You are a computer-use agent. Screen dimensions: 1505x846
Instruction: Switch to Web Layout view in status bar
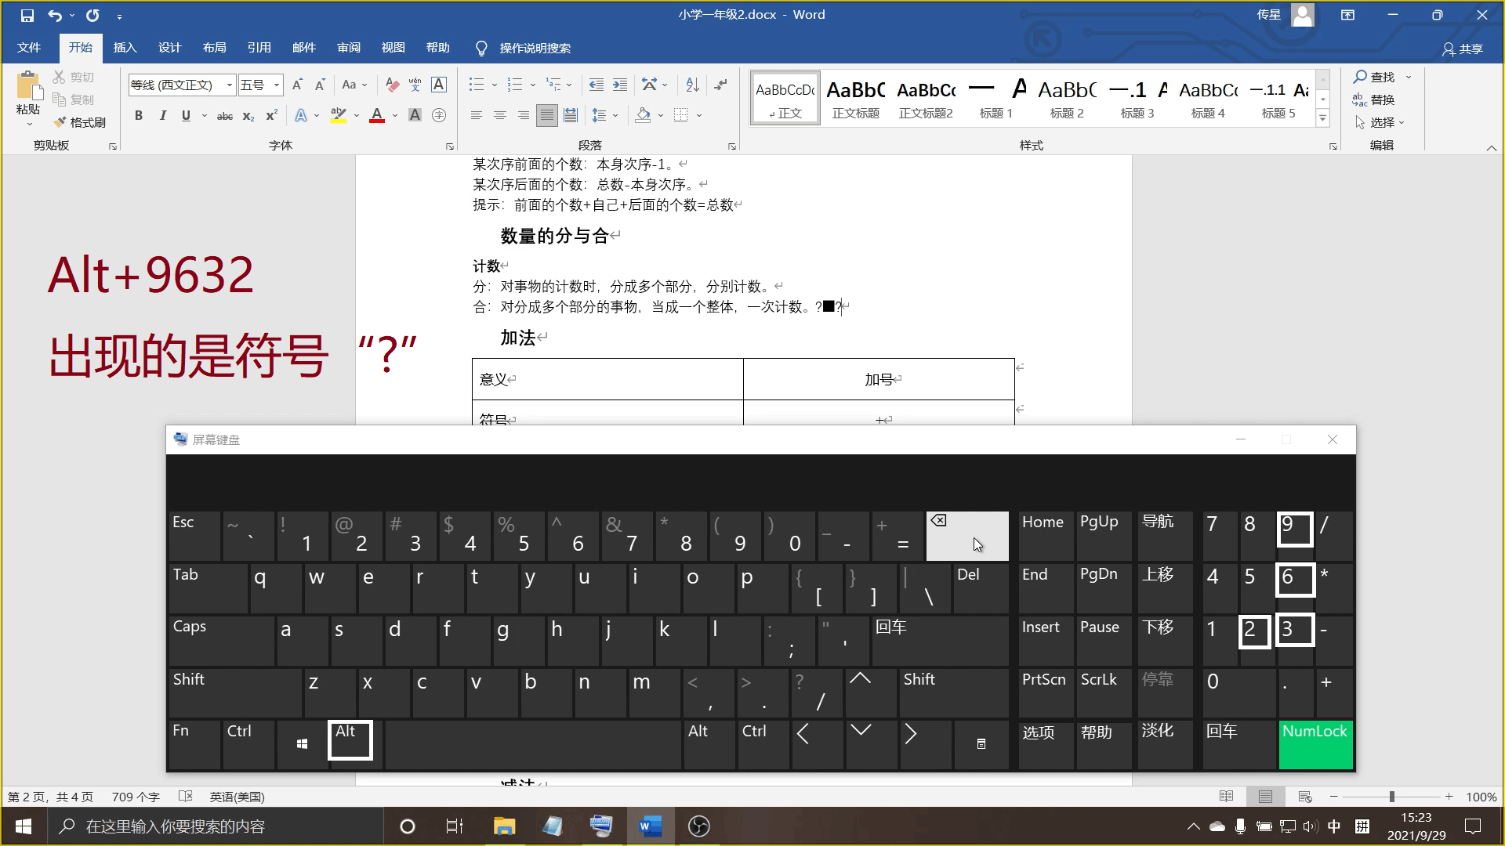(1305, 797)
